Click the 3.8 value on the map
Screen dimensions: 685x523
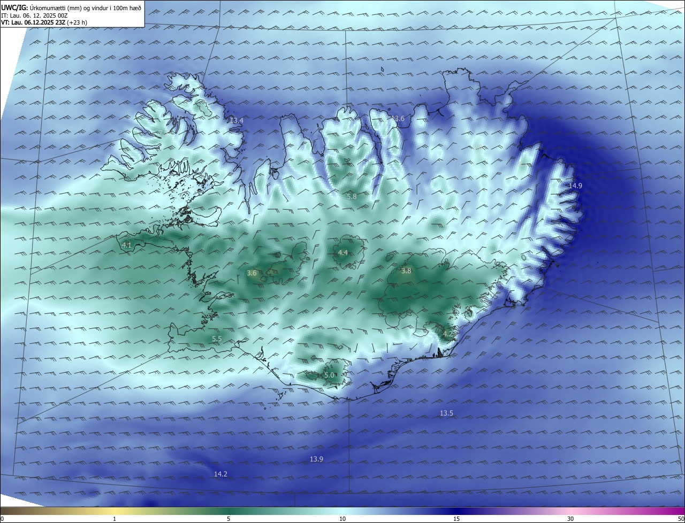point(406,271)
